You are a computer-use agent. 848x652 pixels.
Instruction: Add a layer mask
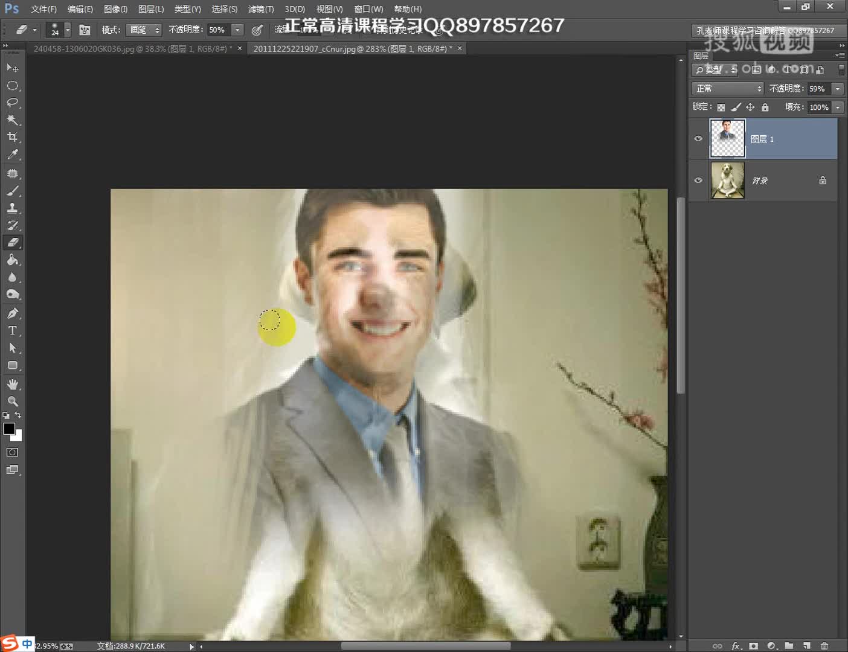click(x=753, y=645)
